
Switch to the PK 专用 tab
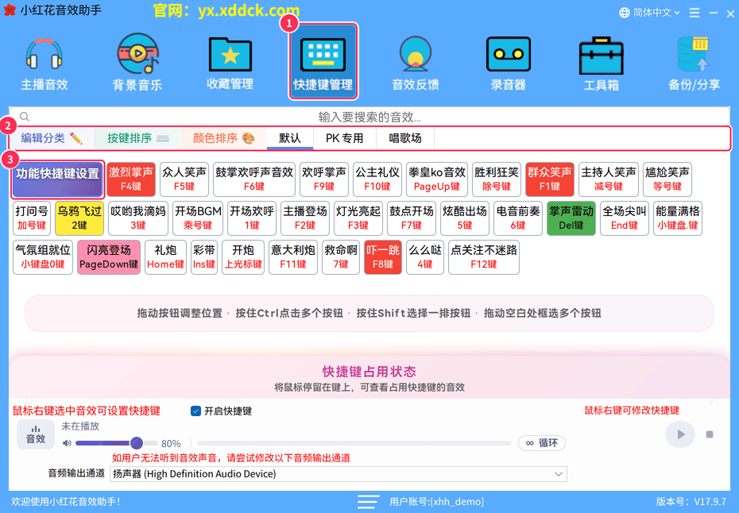click(x=345, y=138)
